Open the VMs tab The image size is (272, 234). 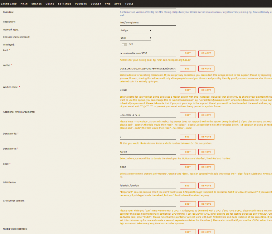pos(108,4)
